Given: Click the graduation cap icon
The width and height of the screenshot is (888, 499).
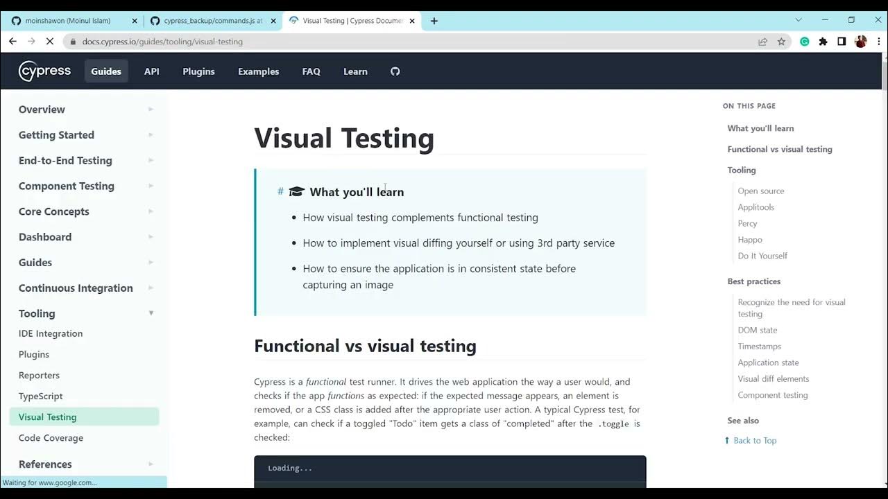Looking at the screenshot, I should click(297, 192).
